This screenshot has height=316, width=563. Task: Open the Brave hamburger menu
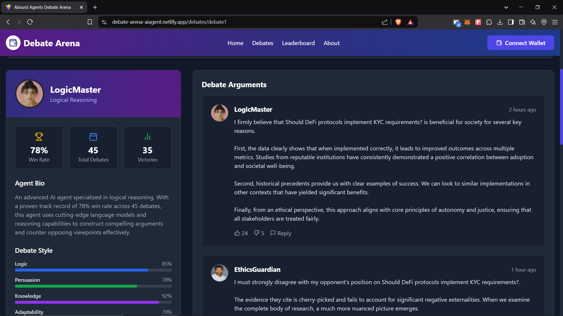555,22
